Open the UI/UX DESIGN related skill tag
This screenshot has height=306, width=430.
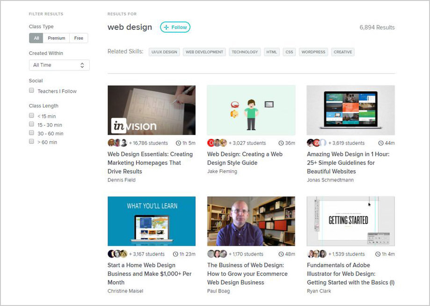coord(164,52)
